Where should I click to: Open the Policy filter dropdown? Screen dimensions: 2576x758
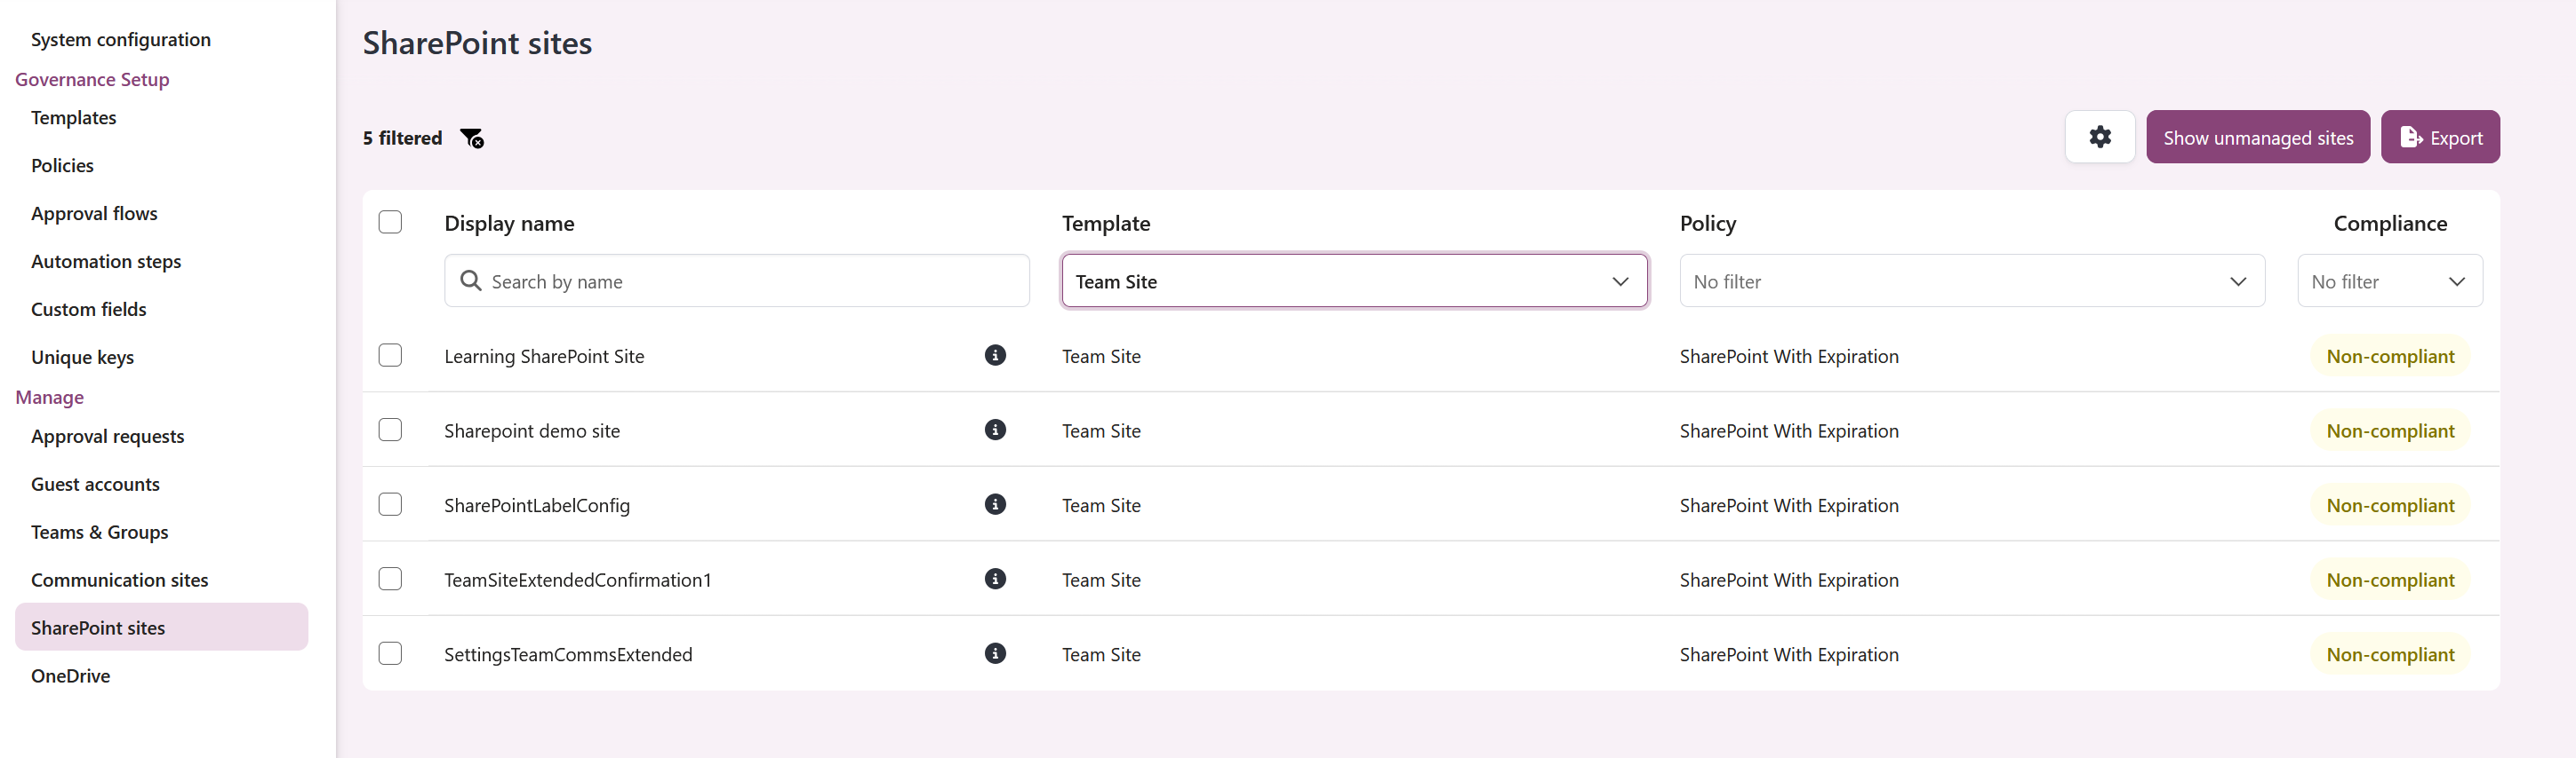click(1972, 281)
